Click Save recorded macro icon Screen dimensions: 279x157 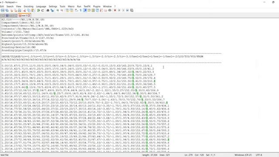point(132,10)
